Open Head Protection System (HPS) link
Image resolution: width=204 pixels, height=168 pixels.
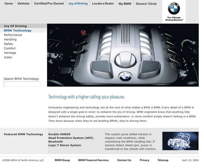[x=71, y=138]
